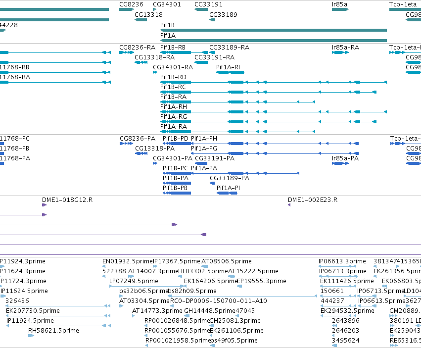Viewport: 421px width, 348px height.
Task: Open protein label Pif1A-PH
Action: click(204, 139)
